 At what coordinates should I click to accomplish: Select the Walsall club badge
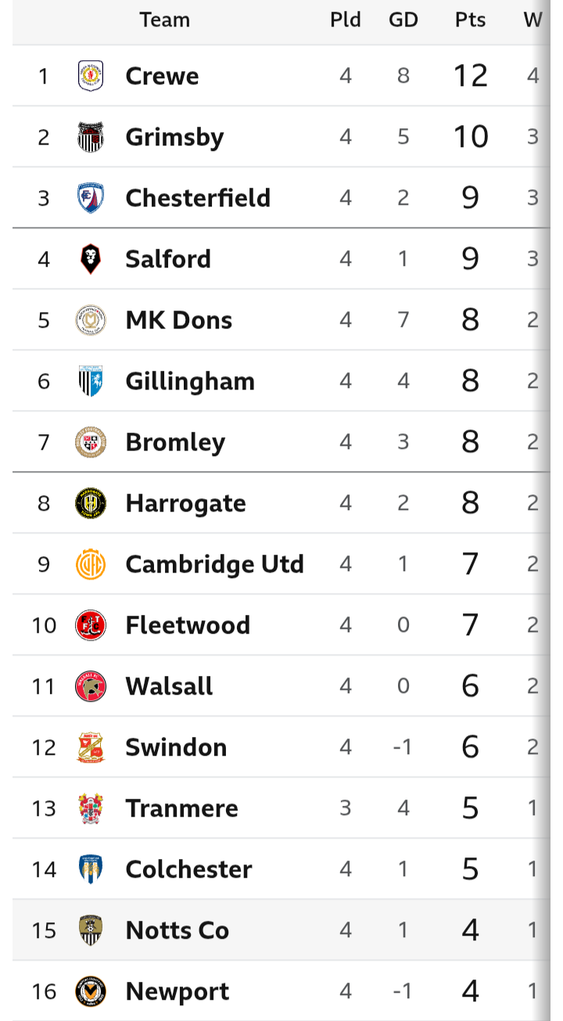click(91, 686)
